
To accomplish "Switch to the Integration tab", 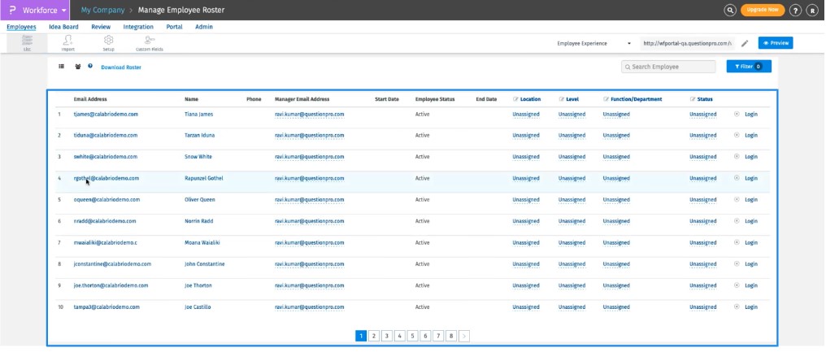I will click(x=138, y=27).
